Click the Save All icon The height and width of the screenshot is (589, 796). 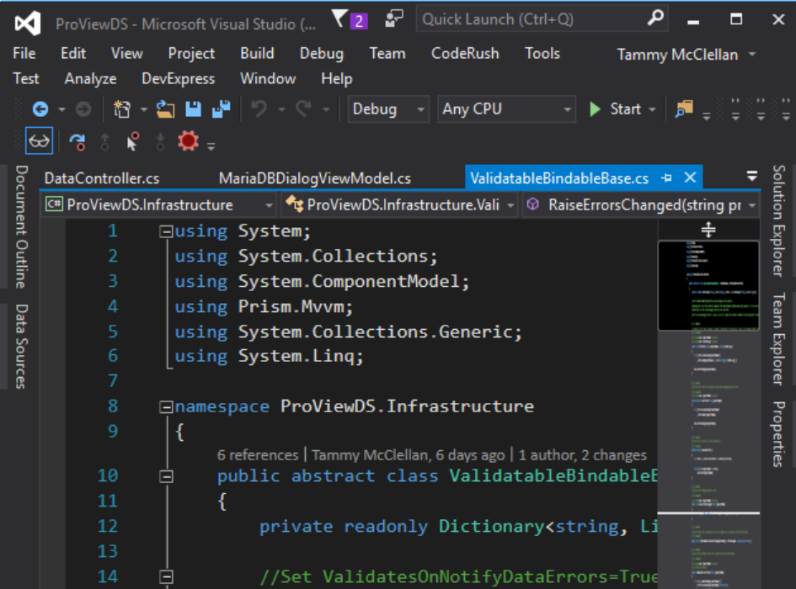221,109
